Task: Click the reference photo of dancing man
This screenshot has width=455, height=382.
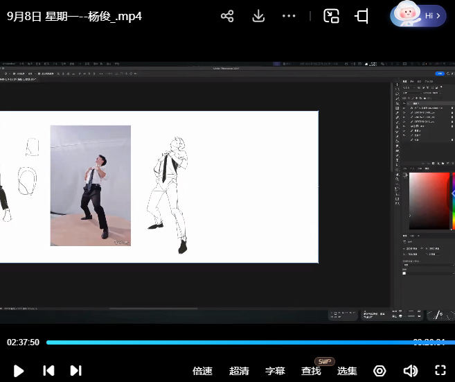Action: click(x=90, y=185)
